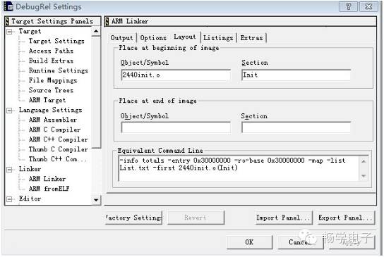This screenshot has width=384, height=257.
Task: Select Thumb C Compiler settings
Action: tap(59, 149)
